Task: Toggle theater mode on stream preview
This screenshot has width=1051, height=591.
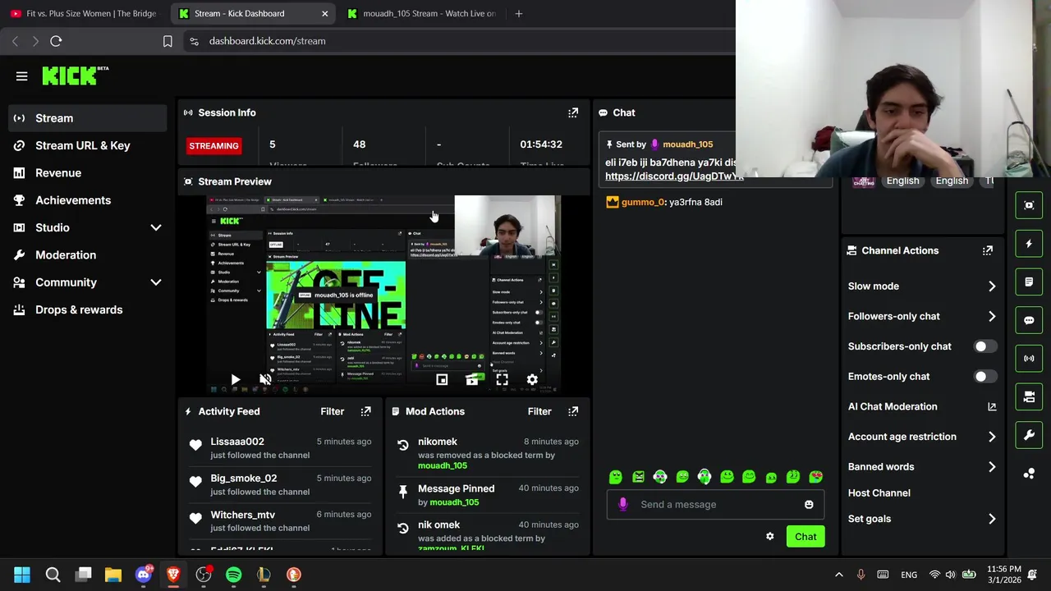Action: [x=472, y=379]
